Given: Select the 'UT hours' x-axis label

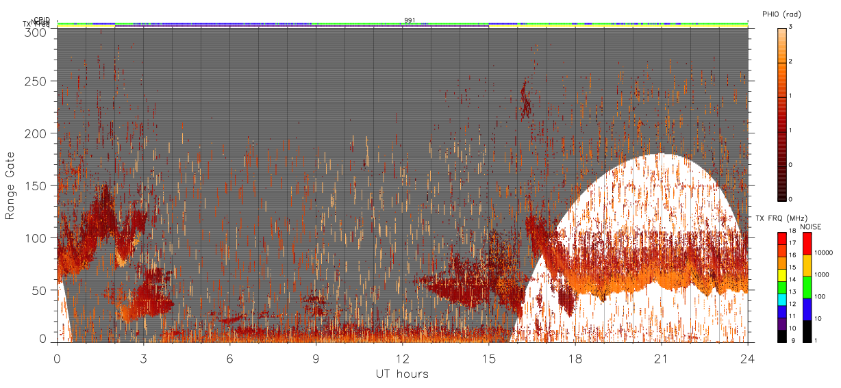Looking at the screenshot, I should [402, 374].
